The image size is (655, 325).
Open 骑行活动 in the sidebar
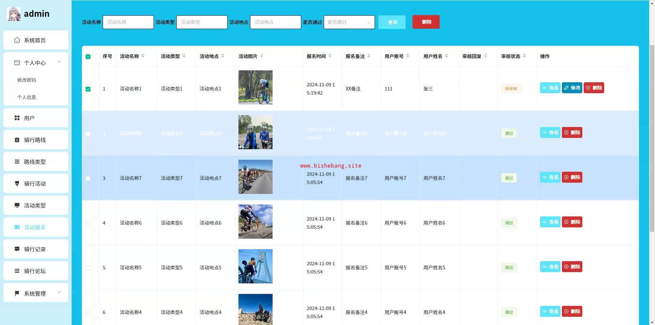(35, 184)
